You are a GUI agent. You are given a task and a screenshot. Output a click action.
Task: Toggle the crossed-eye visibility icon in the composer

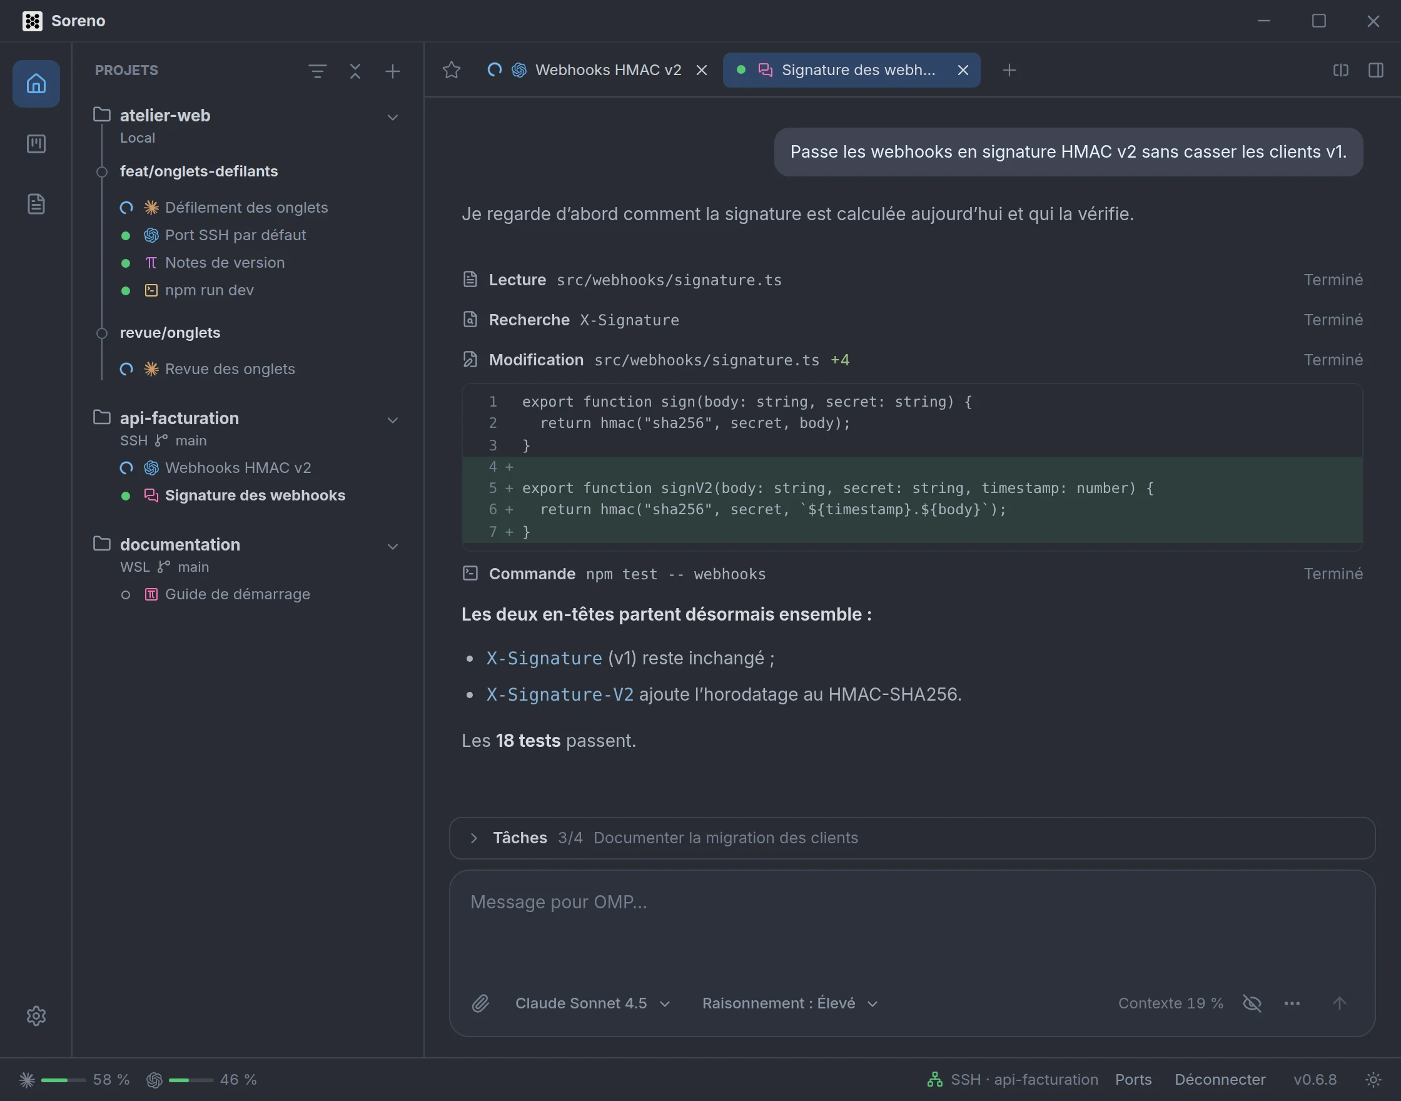(x=1252, y=1003)
